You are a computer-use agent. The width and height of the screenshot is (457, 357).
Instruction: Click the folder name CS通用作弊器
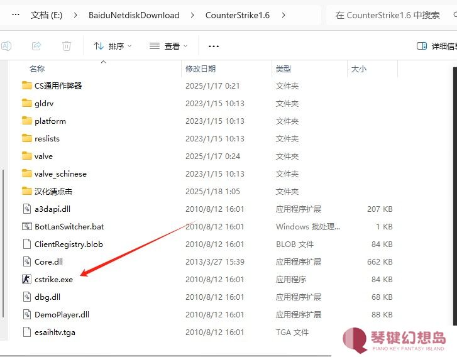(x=58, y=85)
